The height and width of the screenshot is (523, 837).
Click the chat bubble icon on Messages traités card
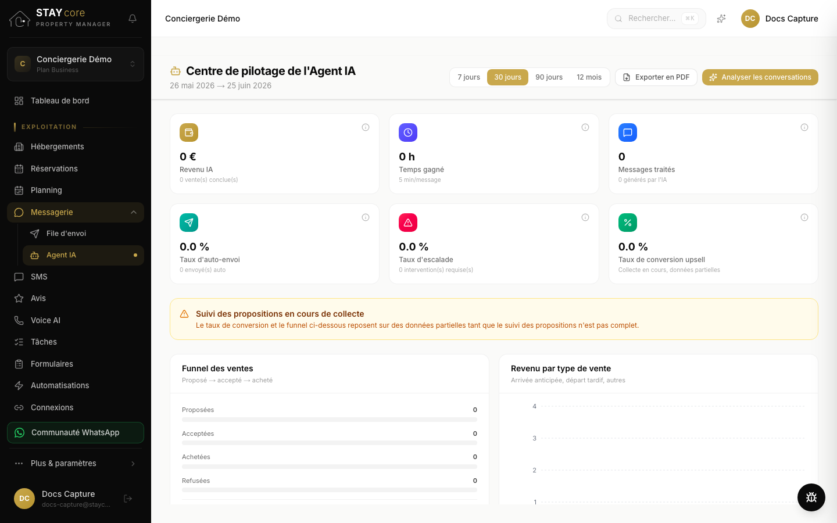(x=628, y=132)
